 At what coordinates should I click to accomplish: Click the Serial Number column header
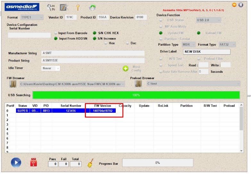click(x=71, y=106)
